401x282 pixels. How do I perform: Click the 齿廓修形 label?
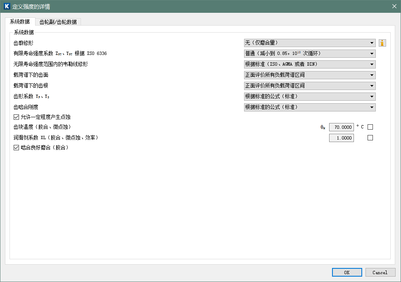[x=23, y=43]
